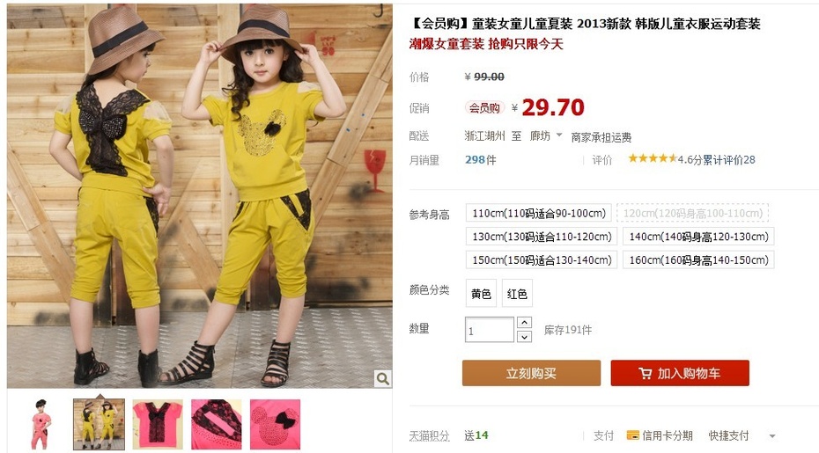Click the credit card installment icon
Screen dimensions: 819x453
pyautogui.click(x=632, y=435)
